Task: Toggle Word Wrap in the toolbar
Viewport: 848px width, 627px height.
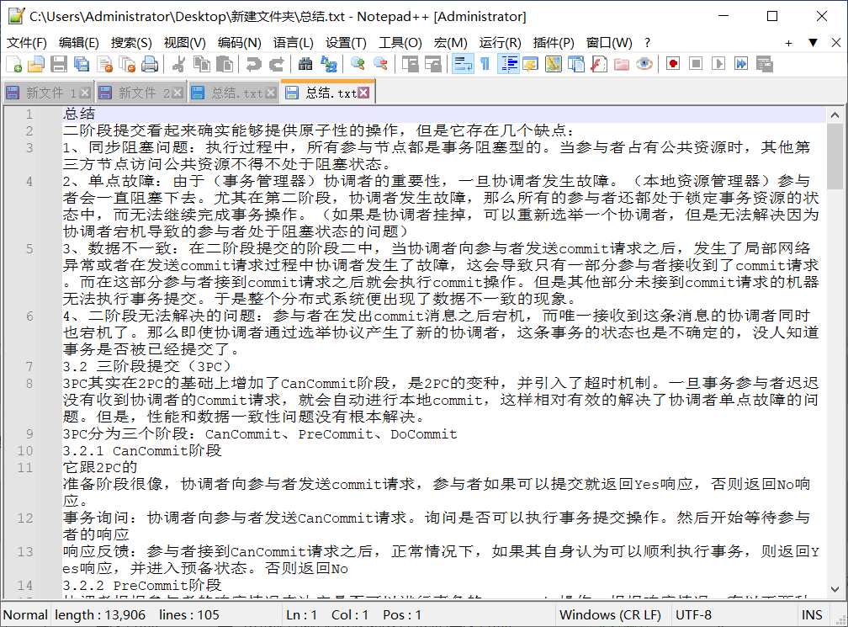Action: (x=462, y=63)
